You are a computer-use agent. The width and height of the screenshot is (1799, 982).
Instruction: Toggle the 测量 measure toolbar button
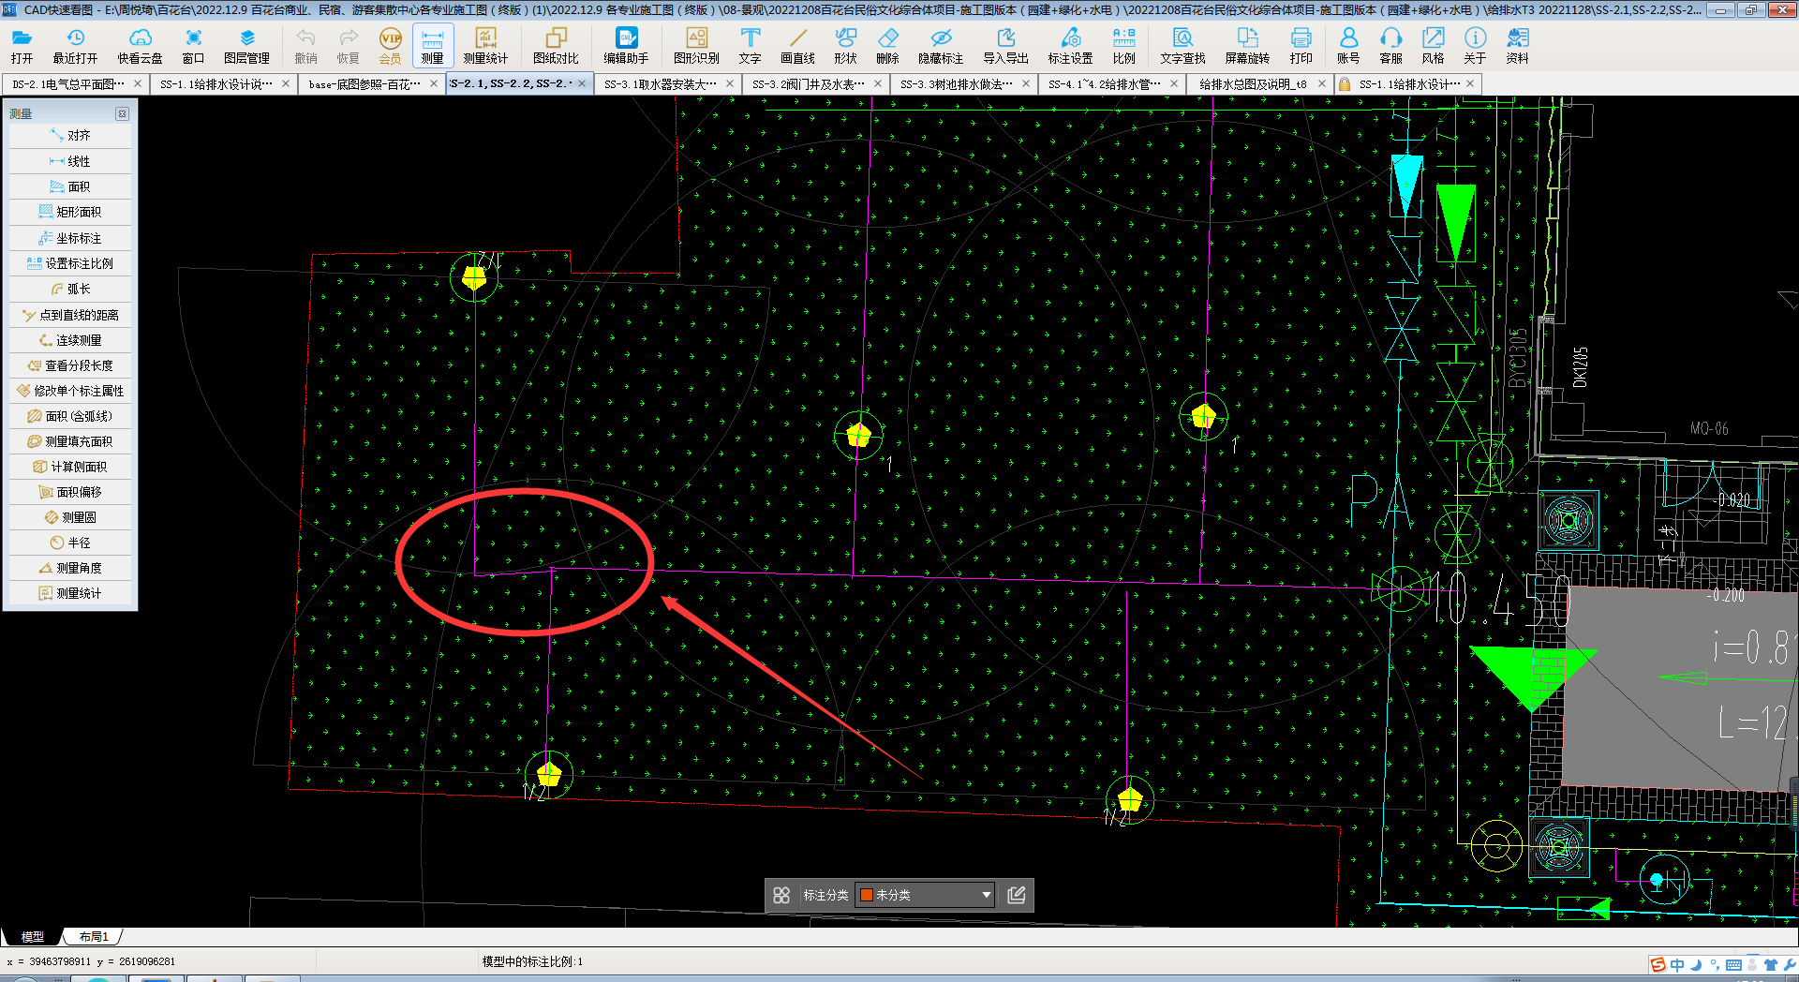click(x=432, y=46)
